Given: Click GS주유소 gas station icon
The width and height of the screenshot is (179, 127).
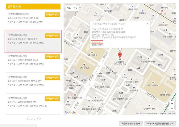Looking at the screenshot, I should coord(142,11).
